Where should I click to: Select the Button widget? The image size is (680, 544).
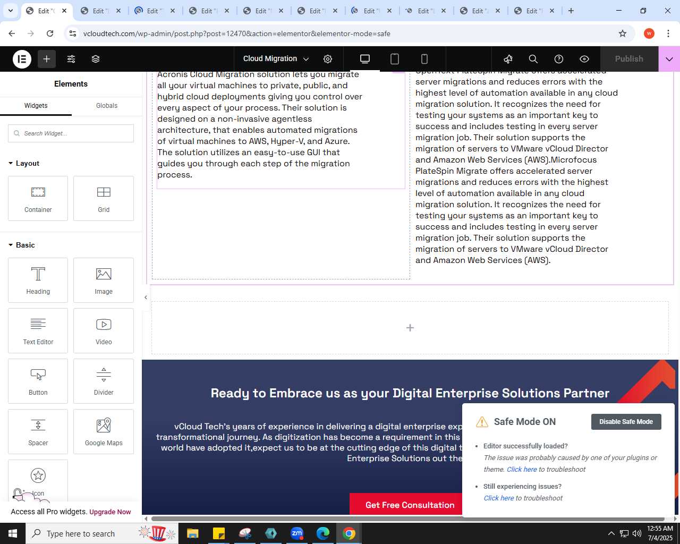(38, 381)
